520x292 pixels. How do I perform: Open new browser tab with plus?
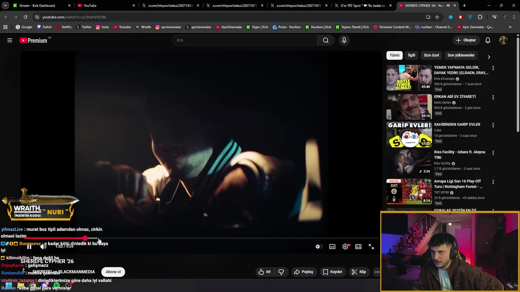(464, 6)
